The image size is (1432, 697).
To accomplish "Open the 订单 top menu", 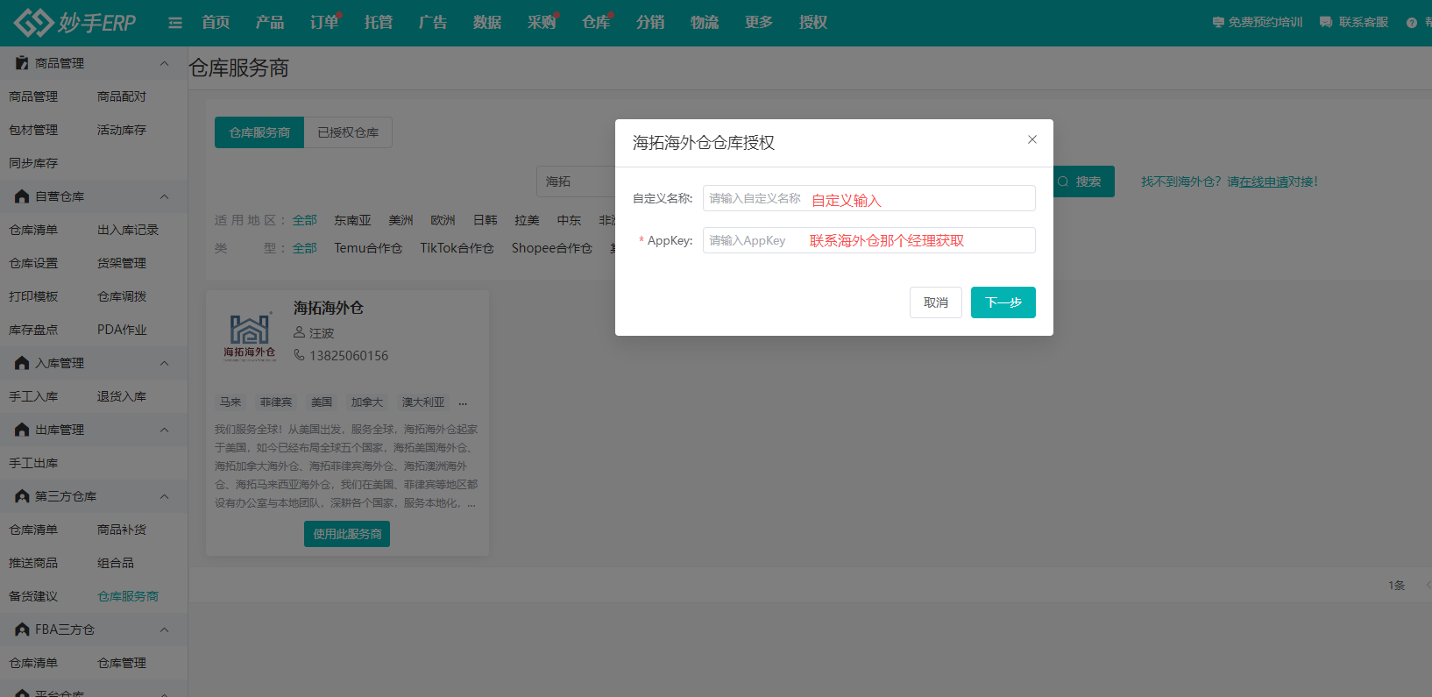I will pyautogui.click(x=323, y=23).
